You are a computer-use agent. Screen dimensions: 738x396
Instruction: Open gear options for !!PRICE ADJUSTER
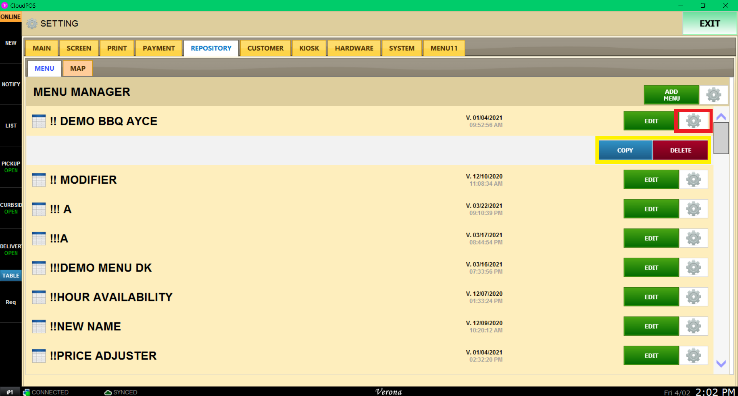(693, 356)
